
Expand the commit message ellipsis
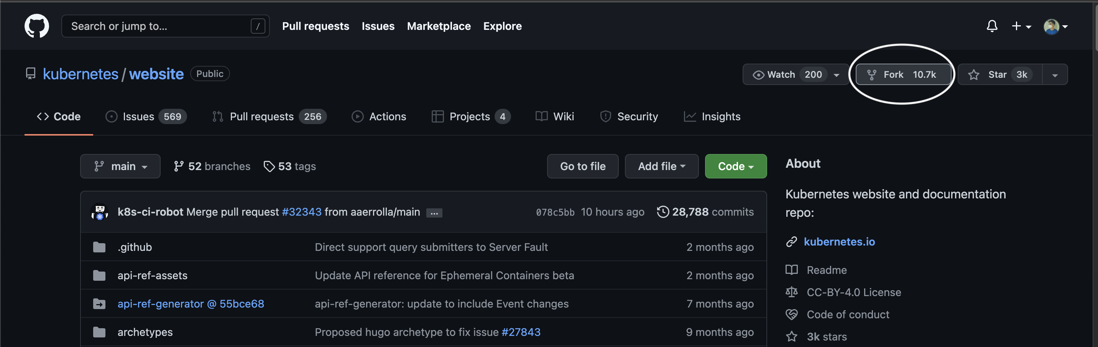[434, 213]
